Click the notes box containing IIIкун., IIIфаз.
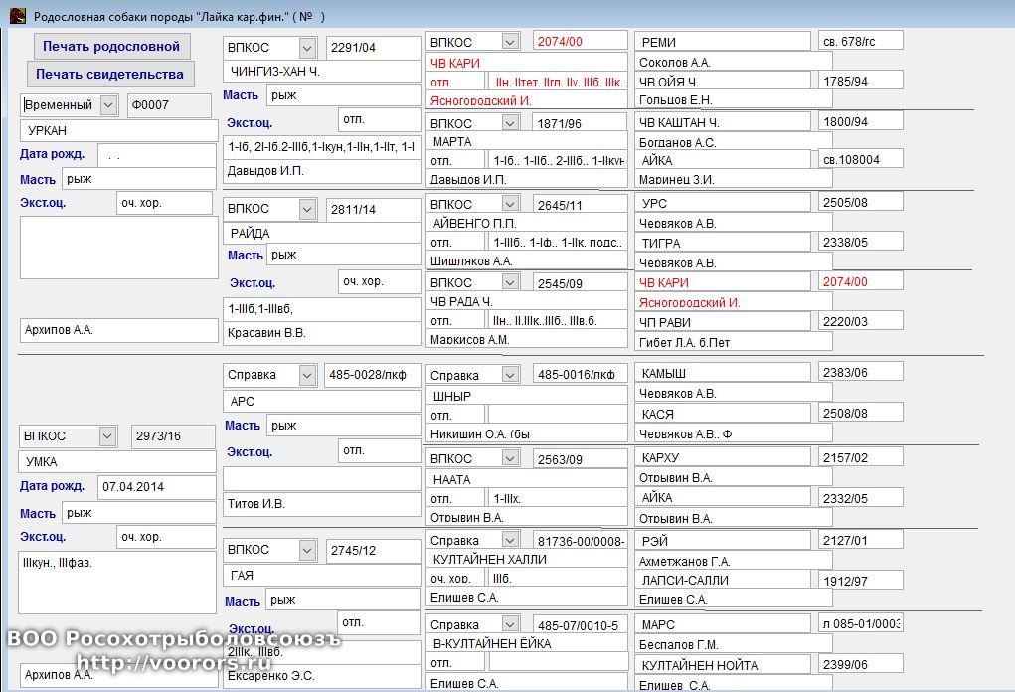 coord(118,582)
